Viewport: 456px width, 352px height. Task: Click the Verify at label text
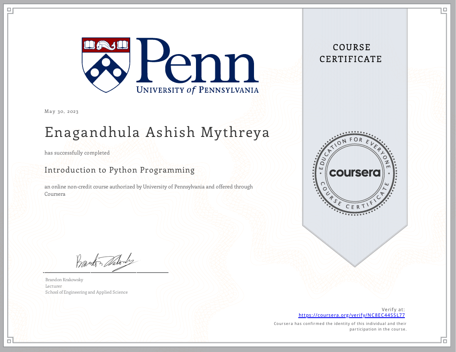click(394, 309)
